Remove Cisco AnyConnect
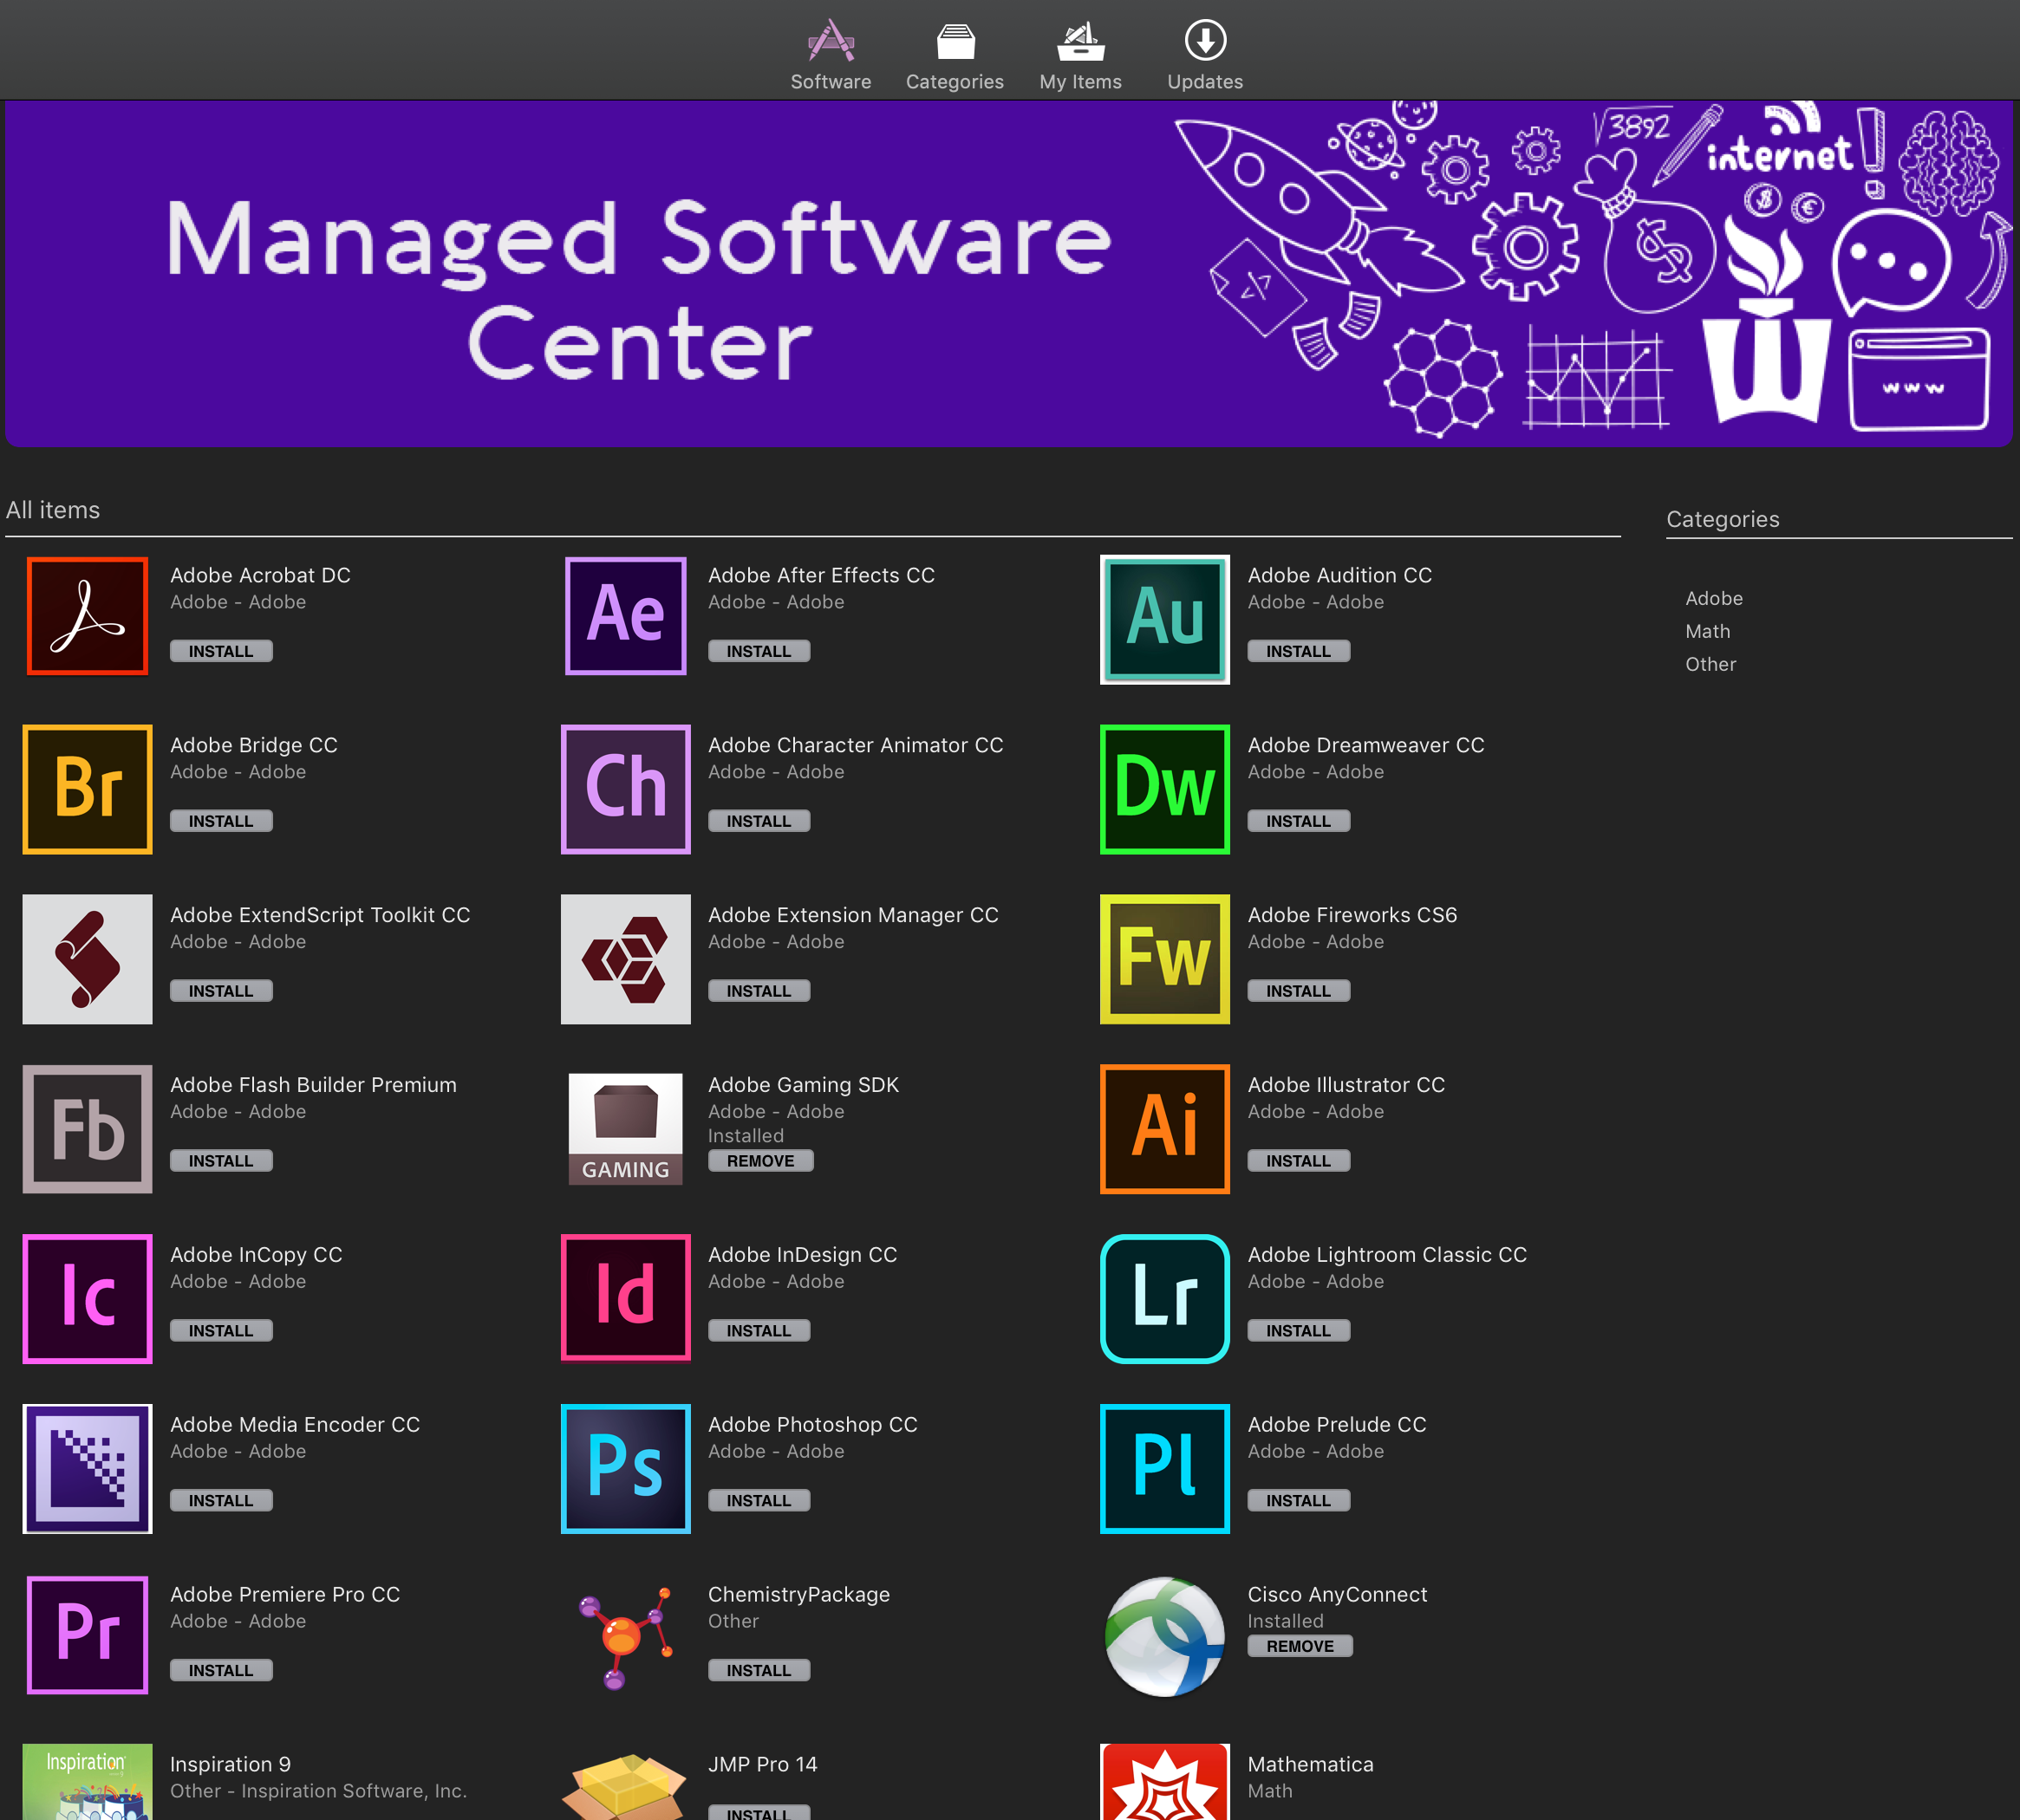2020x1820 pixels. (1299, 1645)
